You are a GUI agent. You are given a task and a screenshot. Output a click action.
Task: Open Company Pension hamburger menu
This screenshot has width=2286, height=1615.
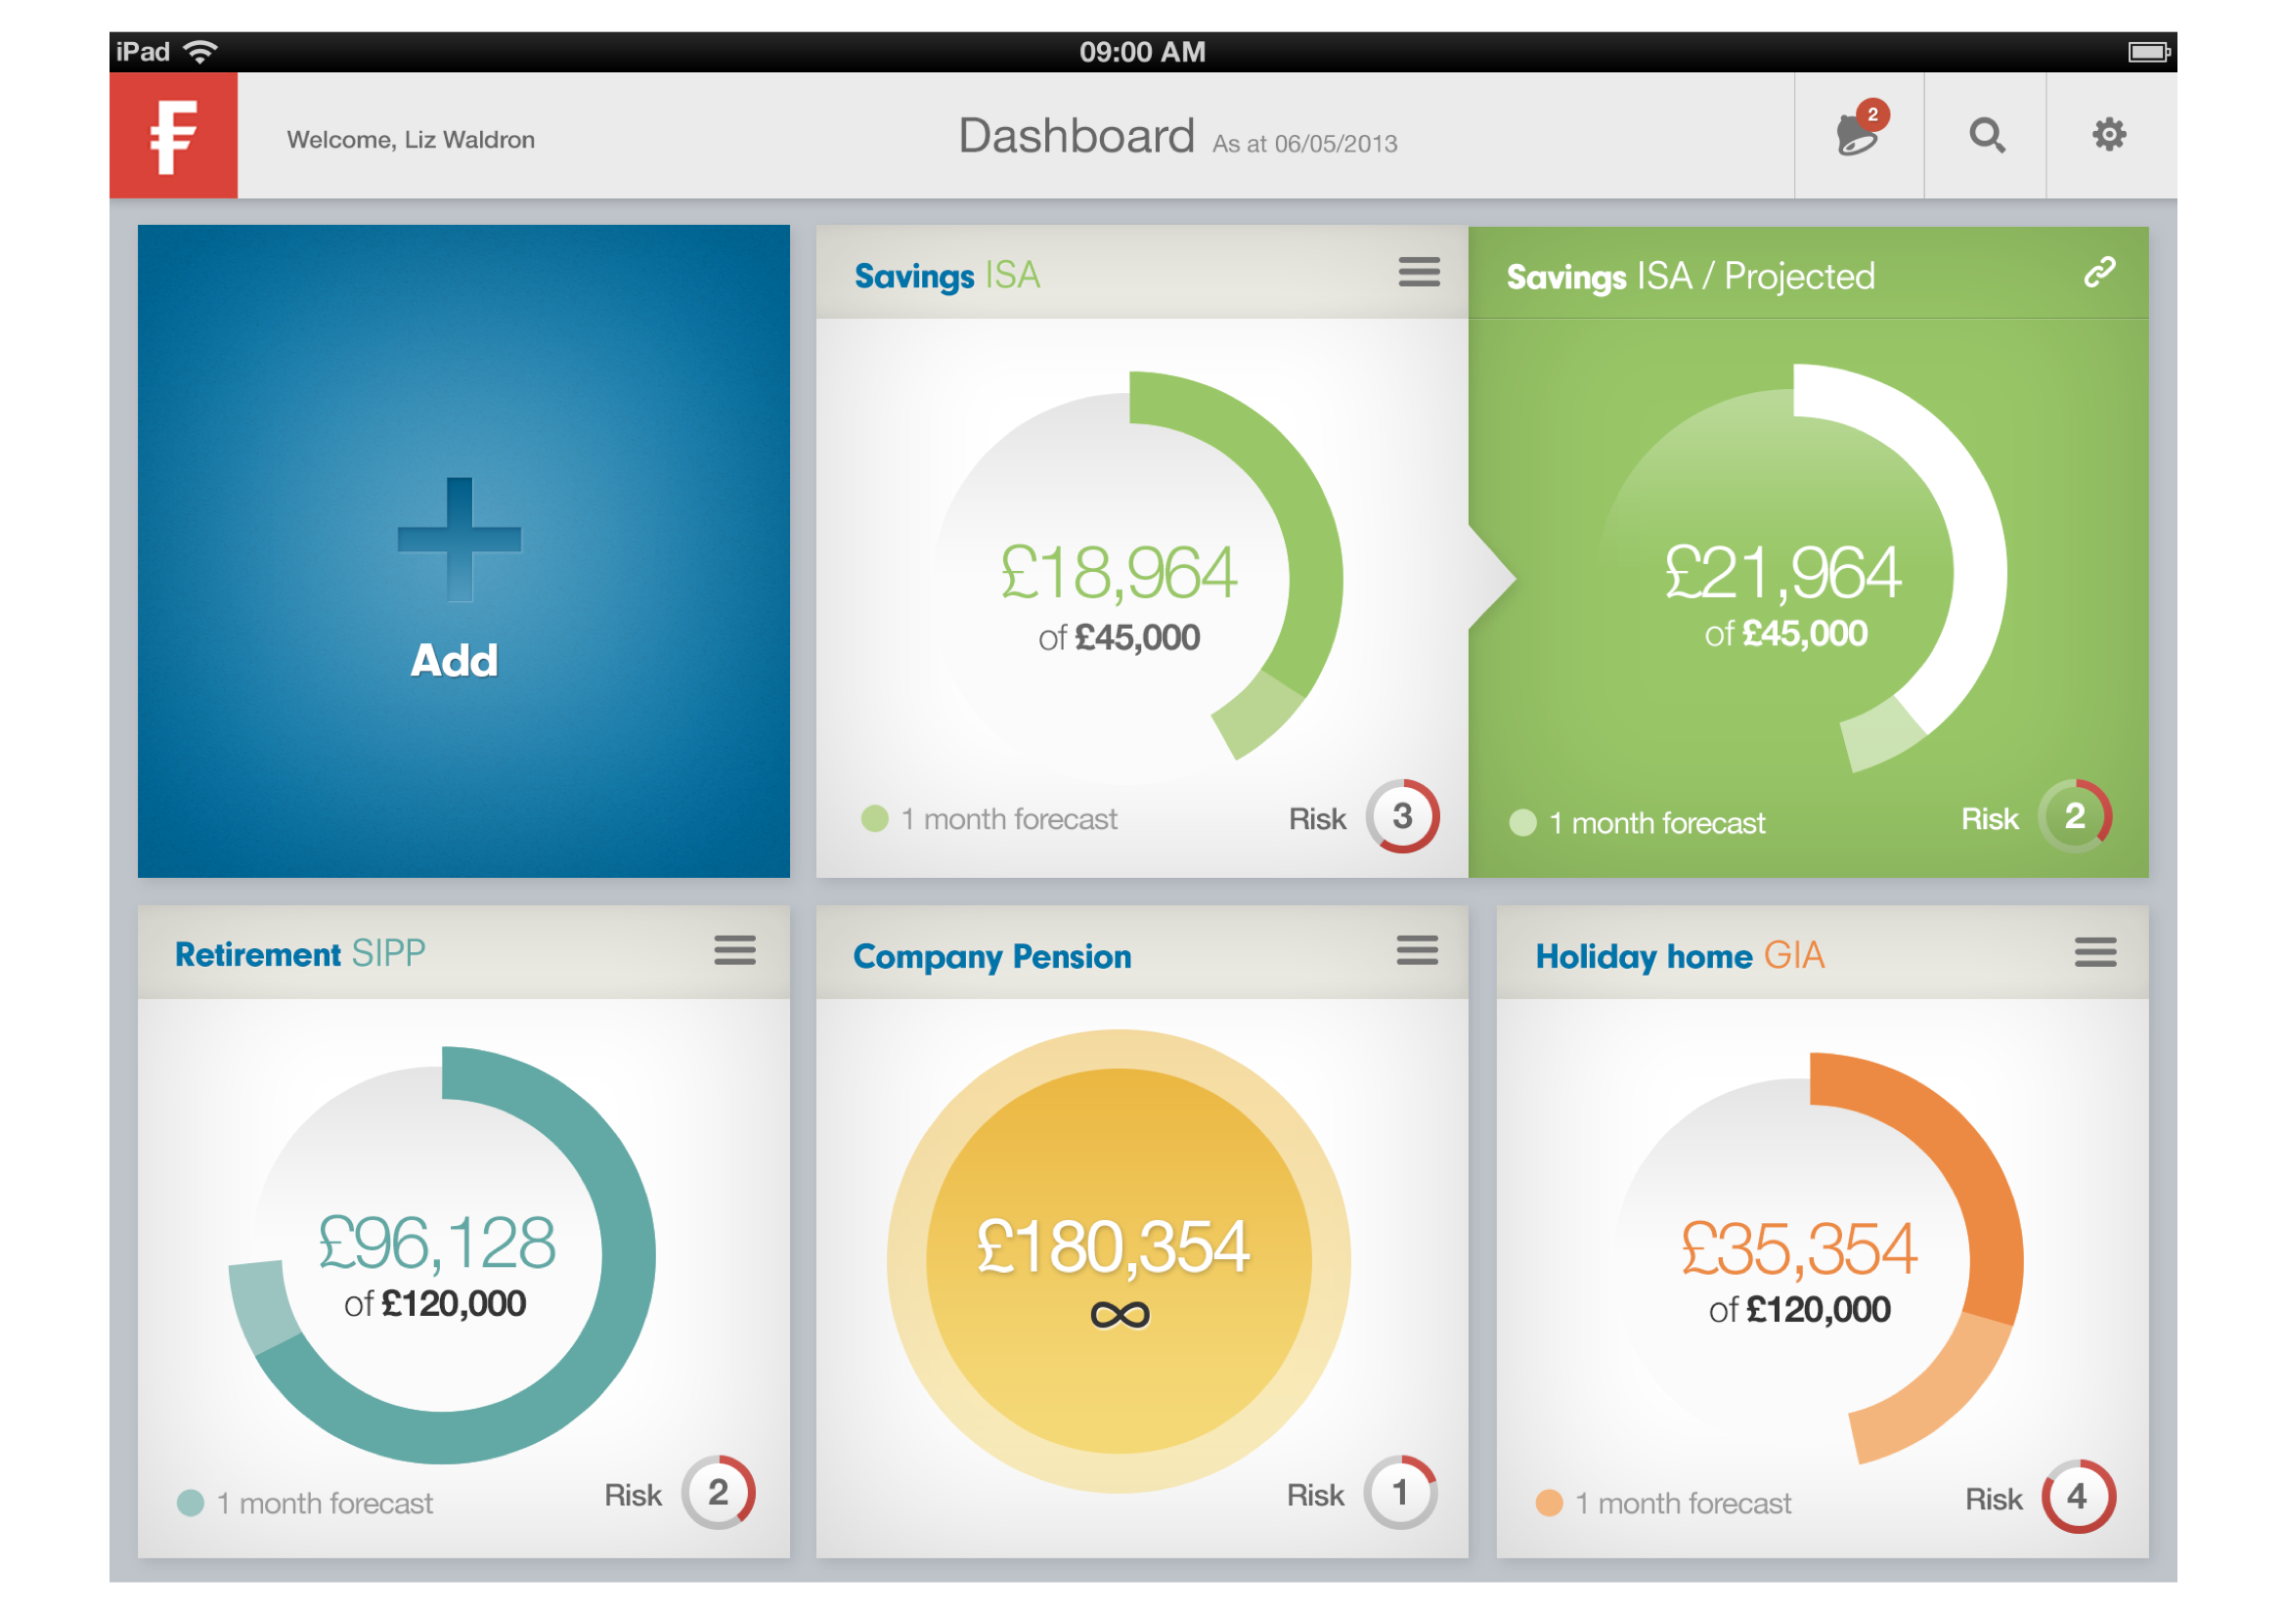point(1417,951)
